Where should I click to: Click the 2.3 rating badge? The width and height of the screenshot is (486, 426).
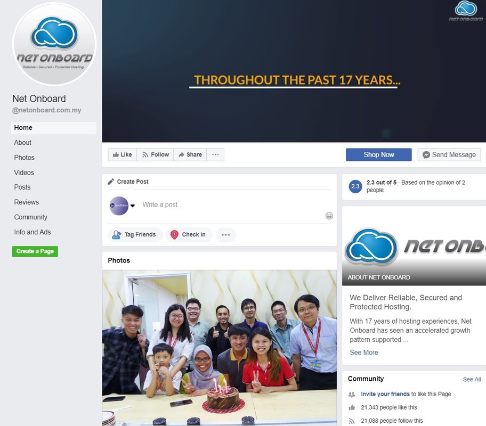[355, 186]
